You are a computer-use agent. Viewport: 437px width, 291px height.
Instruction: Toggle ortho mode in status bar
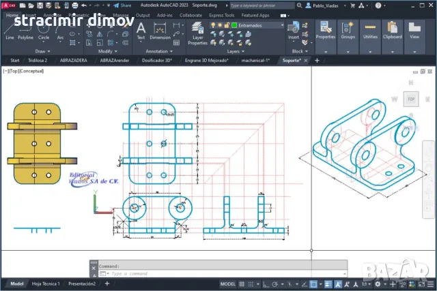click(x=266, y=284)
